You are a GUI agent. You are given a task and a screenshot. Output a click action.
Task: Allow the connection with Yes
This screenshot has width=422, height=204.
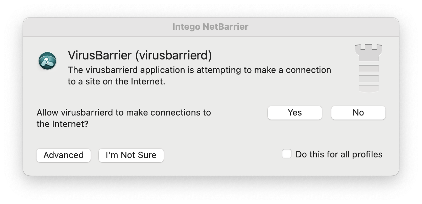[295, 113]
